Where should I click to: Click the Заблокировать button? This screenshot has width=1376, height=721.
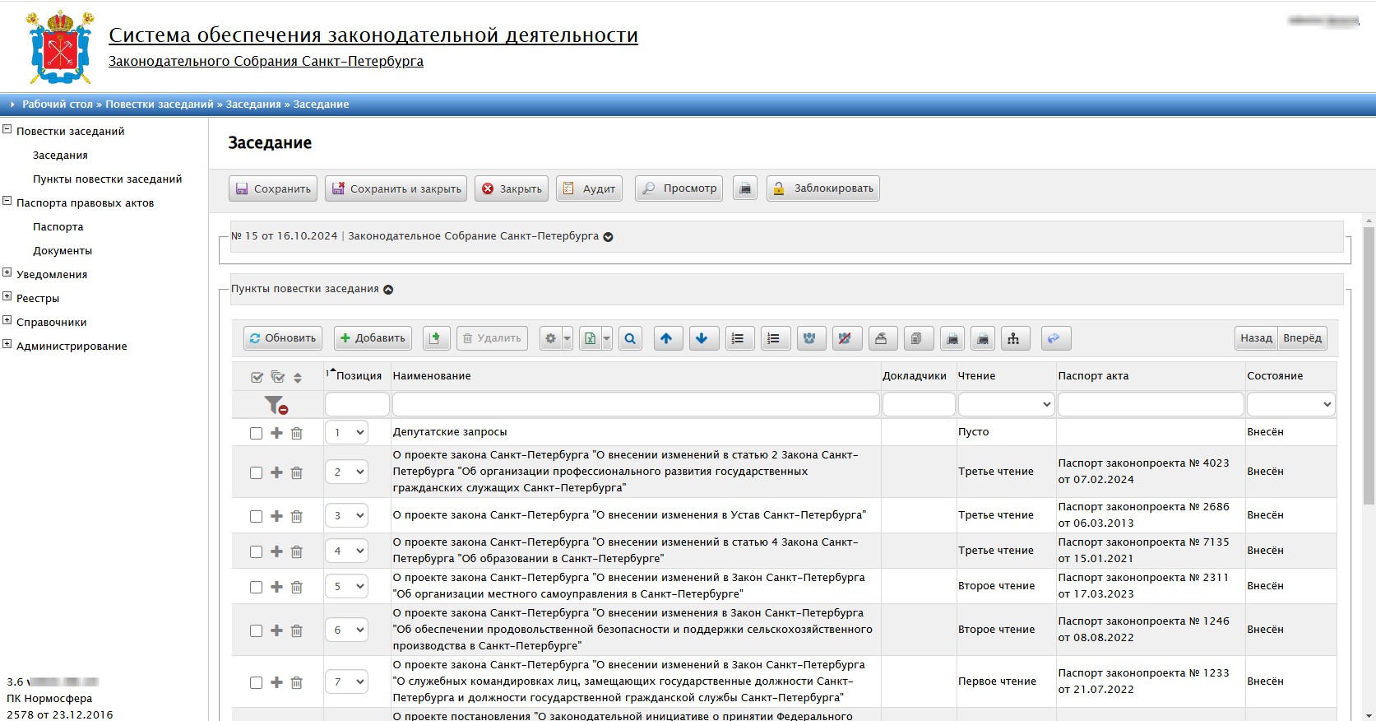click(822, 188)
